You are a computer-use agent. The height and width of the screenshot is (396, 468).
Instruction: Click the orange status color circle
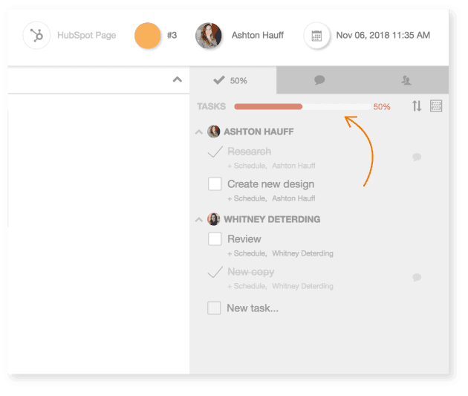(148, 36)
